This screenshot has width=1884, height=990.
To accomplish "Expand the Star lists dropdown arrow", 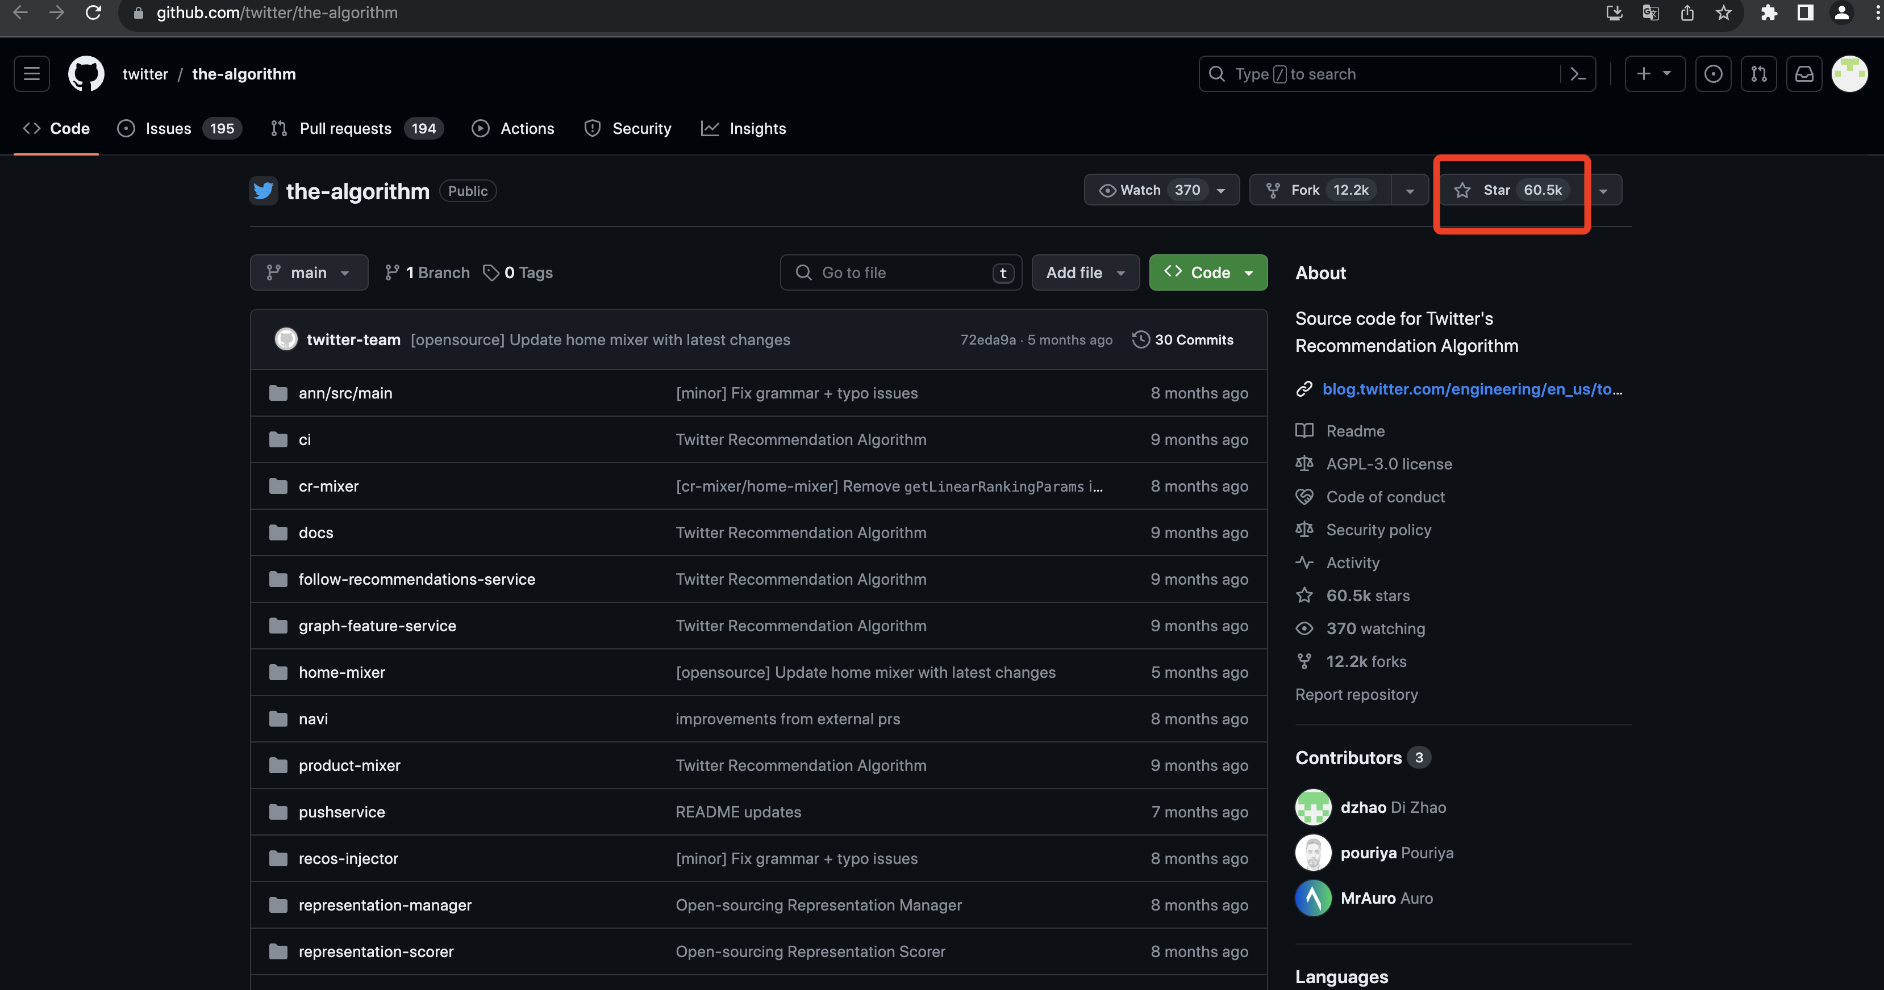I will (x=1603, y=190).
